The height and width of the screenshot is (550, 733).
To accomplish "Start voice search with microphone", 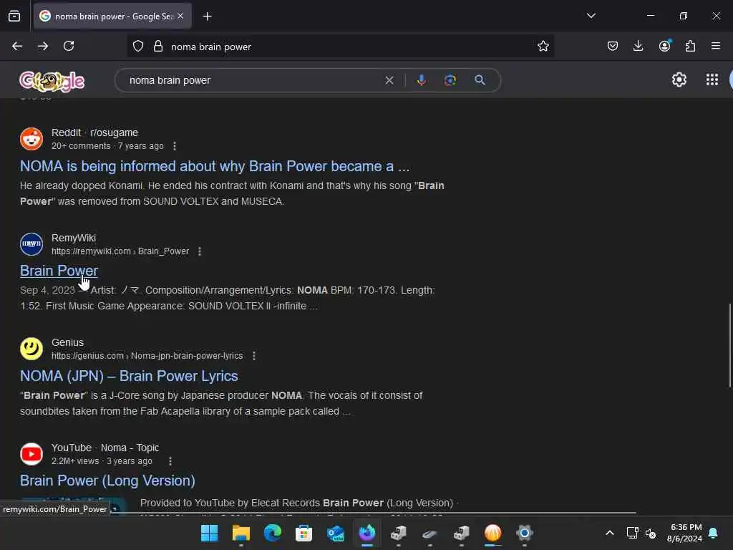I will coord(421,80).
